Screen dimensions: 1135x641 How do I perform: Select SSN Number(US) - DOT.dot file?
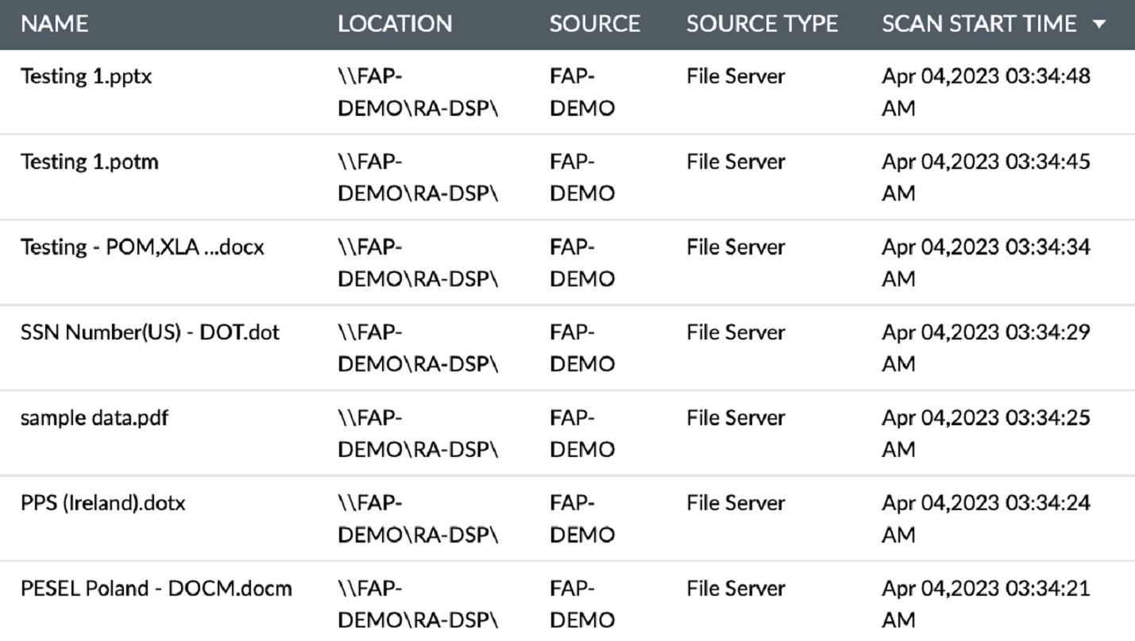(x=149, y=332)
